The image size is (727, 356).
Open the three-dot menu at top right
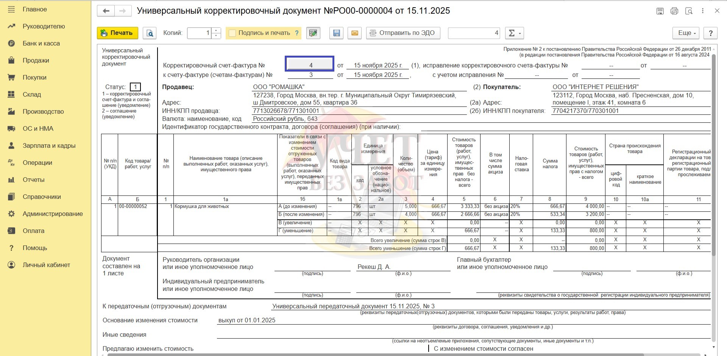tap(703, 11)
